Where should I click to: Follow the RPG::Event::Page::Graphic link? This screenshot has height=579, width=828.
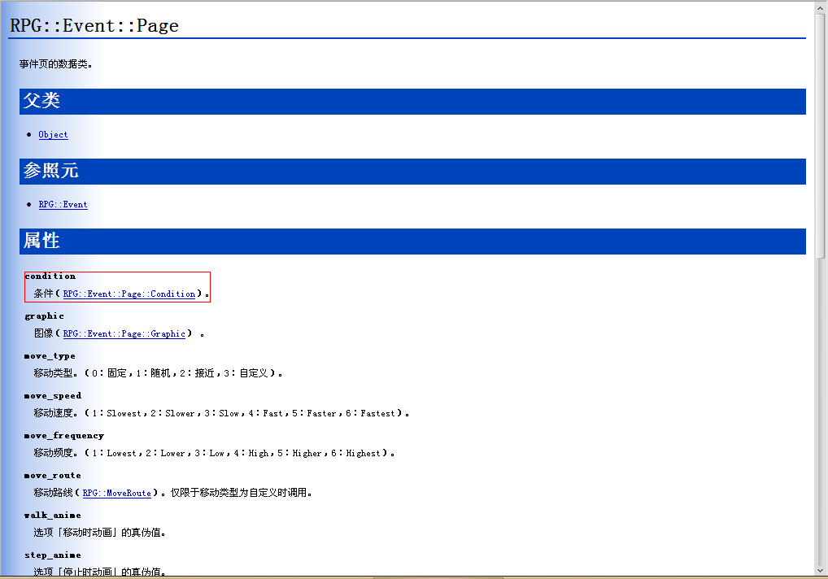124,333
